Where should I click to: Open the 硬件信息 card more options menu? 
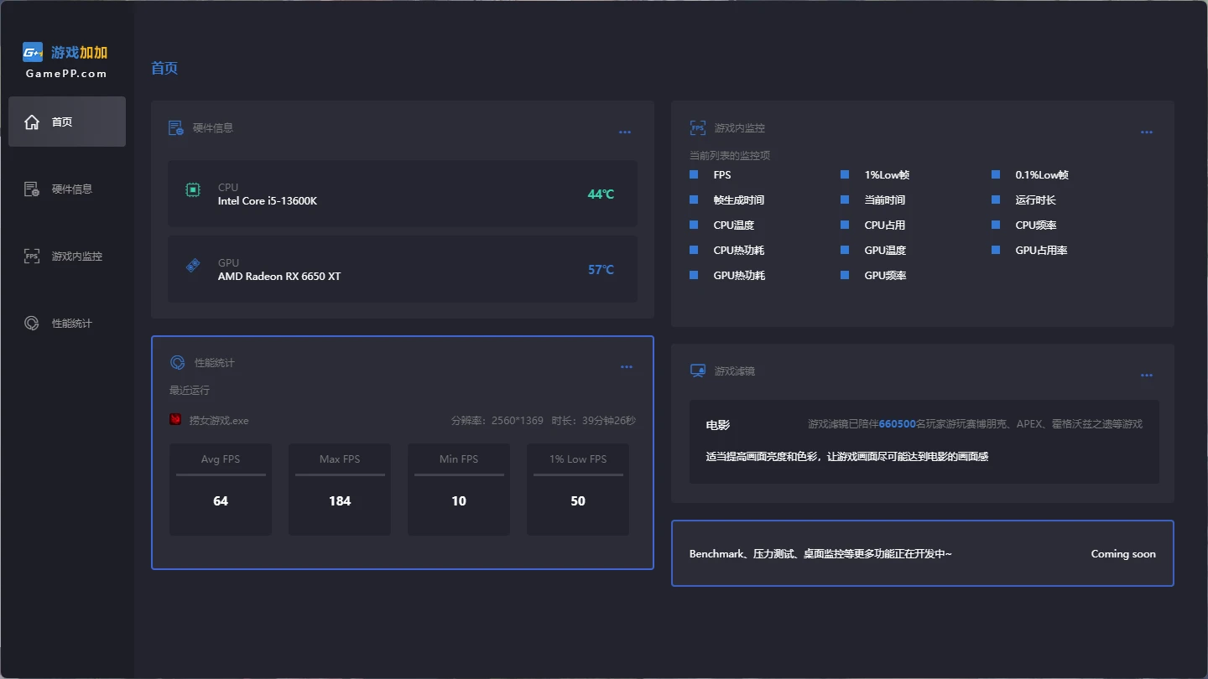[625, 132]
